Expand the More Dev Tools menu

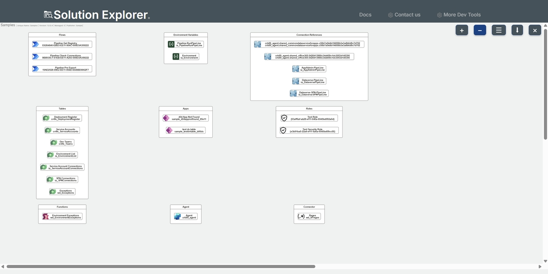tap(459, 15)
